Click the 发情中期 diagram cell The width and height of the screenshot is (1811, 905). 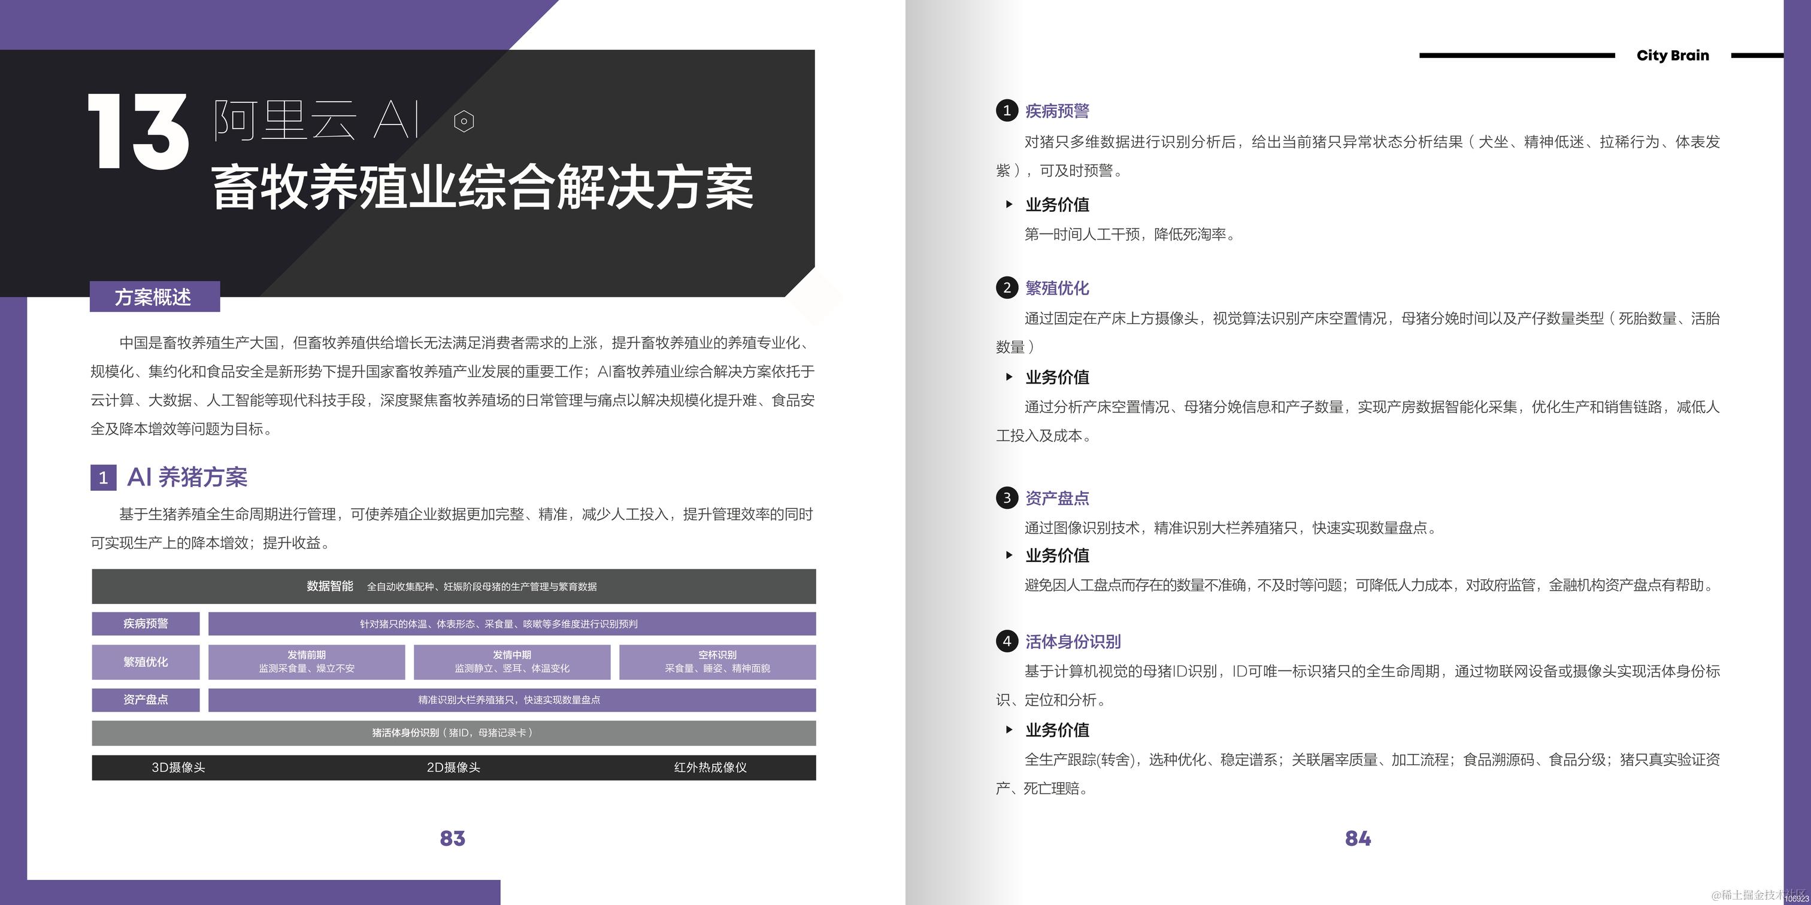512,661
